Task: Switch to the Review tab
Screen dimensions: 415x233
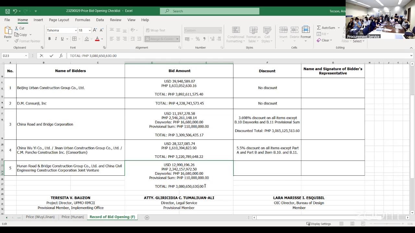Action: [x=115, y=20]
